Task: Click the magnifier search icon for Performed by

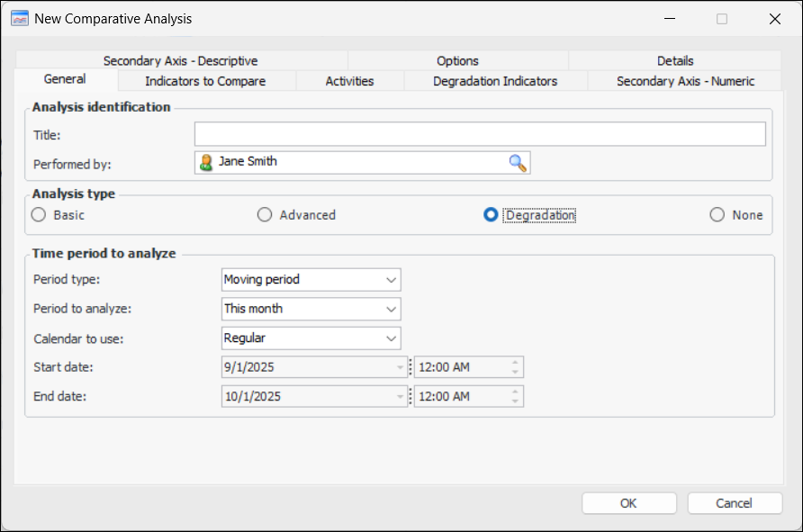Action: [x=517, y=162]
